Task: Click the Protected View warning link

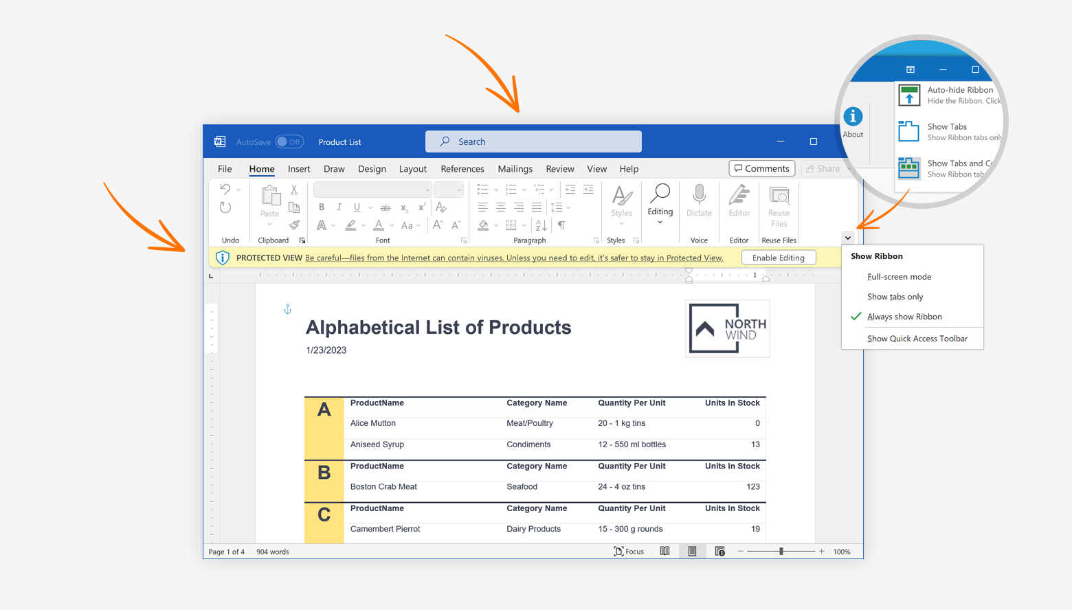Action: coord(514,258)
